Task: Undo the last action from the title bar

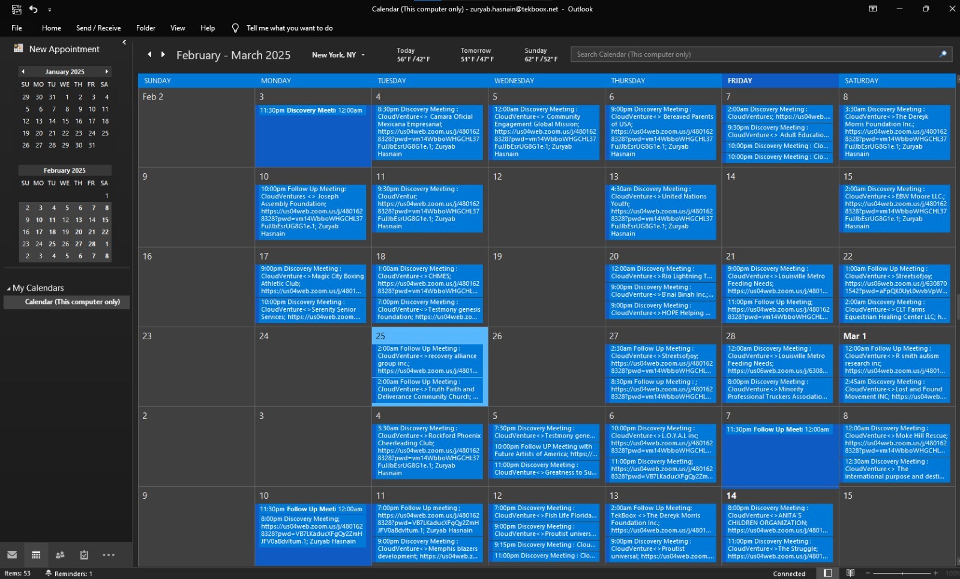Action: pos(34,9)
